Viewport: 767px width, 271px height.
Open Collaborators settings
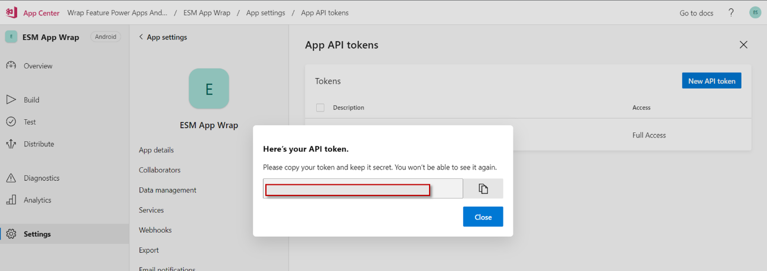[160, 170]
